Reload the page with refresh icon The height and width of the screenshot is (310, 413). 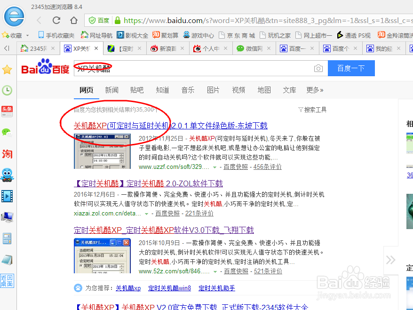(56, 20)
